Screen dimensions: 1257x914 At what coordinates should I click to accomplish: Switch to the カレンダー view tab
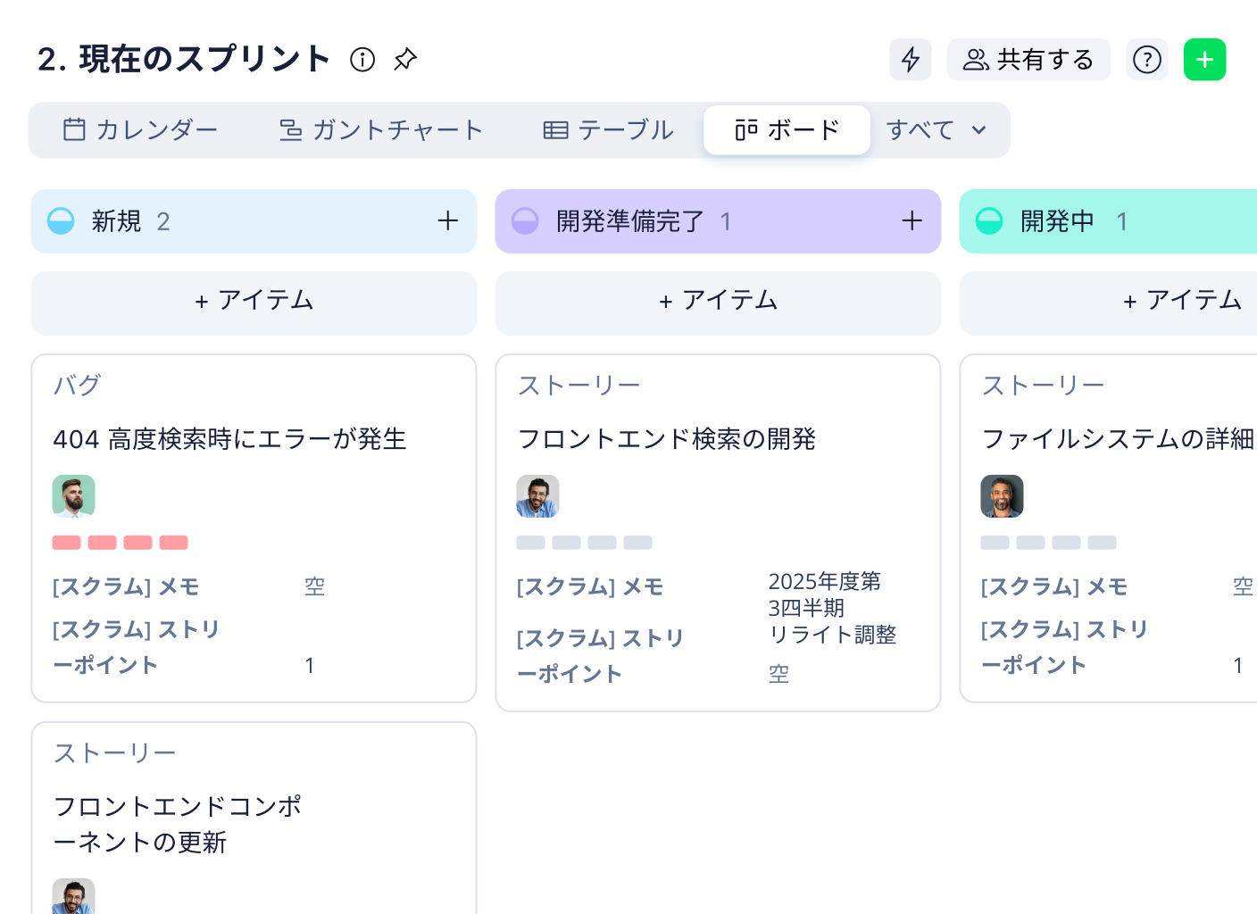point(140,130)
